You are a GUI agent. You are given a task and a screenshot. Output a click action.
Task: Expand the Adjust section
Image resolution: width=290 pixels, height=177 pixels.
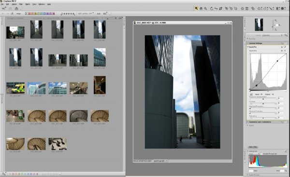pyautogui.click(x=247, y=125)
